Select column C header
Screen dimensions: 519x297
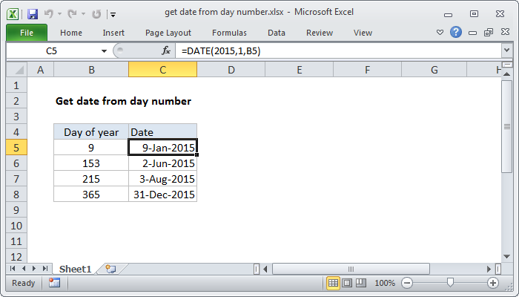[163, 70]
